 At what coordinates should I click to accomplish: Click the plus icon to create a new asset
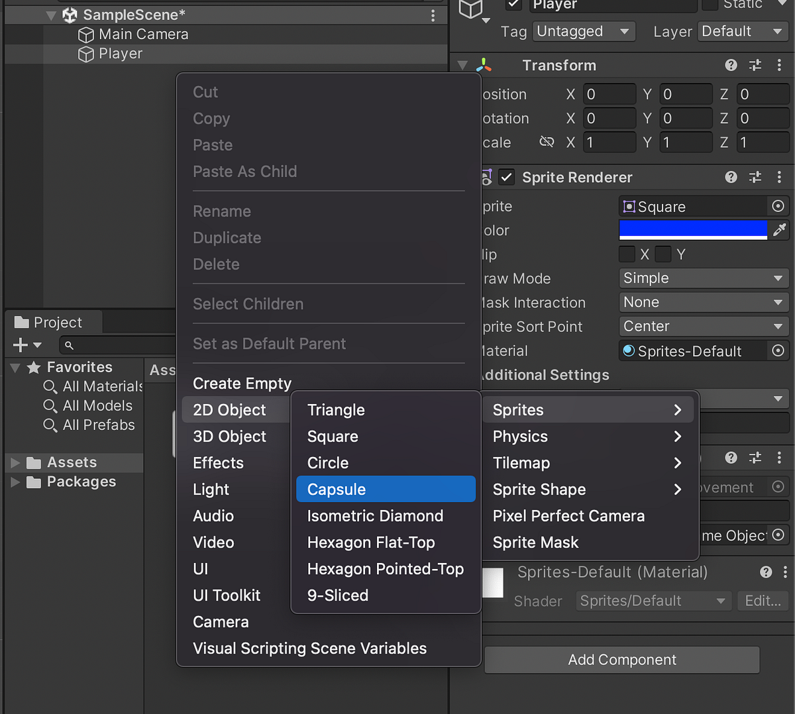20,344
